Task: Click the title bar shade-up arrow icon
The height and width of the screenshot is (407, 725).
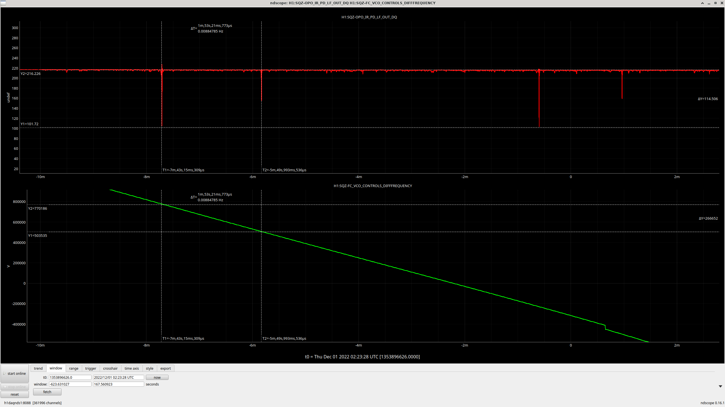Action: point(702,3)
